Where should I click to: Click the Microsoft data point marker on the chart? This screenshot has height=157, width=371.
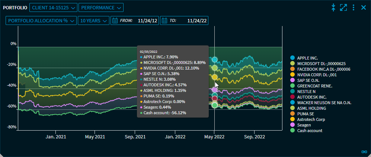pos(214,68)
